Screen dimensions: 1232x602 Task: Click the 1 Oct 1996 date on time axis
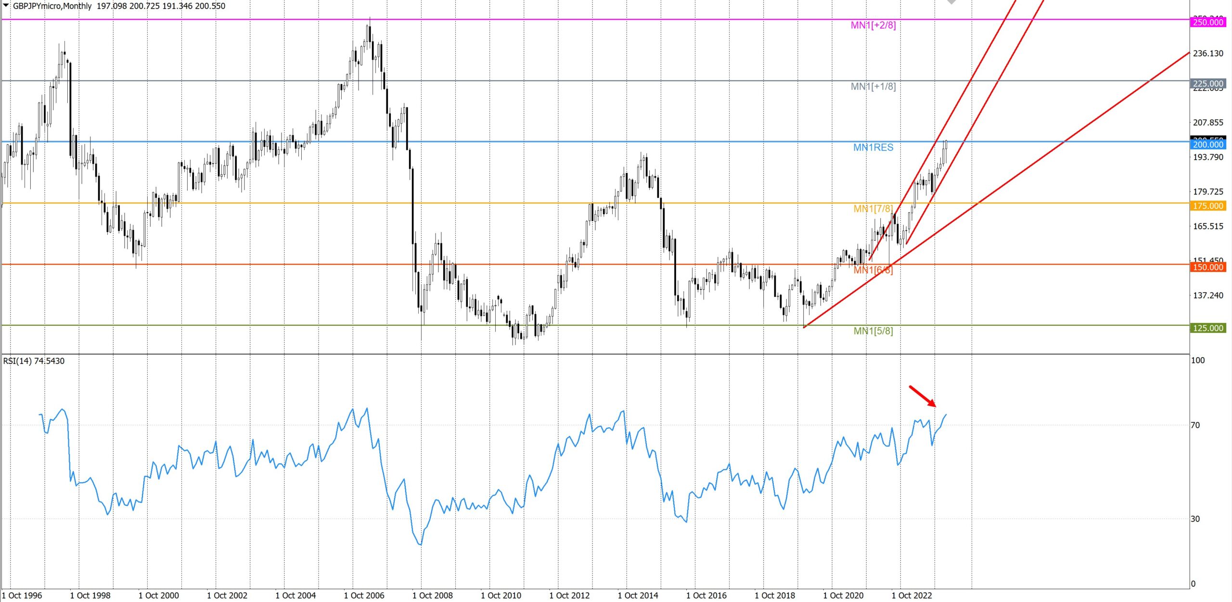(22, 595)
